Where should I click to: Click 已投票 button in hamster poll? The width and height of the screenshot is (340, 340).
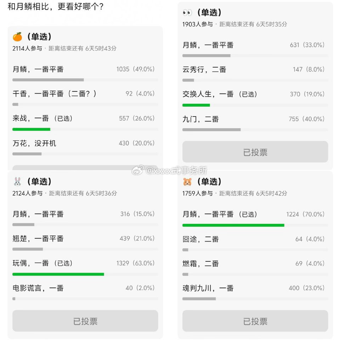[255, 321]
